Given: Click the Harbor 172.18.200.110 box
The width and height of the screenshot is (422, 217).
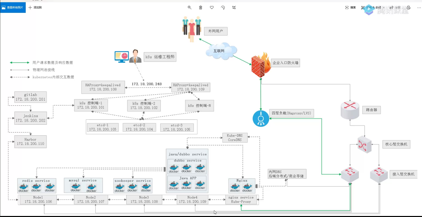Looking at the screenshot, I should point(30,142).
